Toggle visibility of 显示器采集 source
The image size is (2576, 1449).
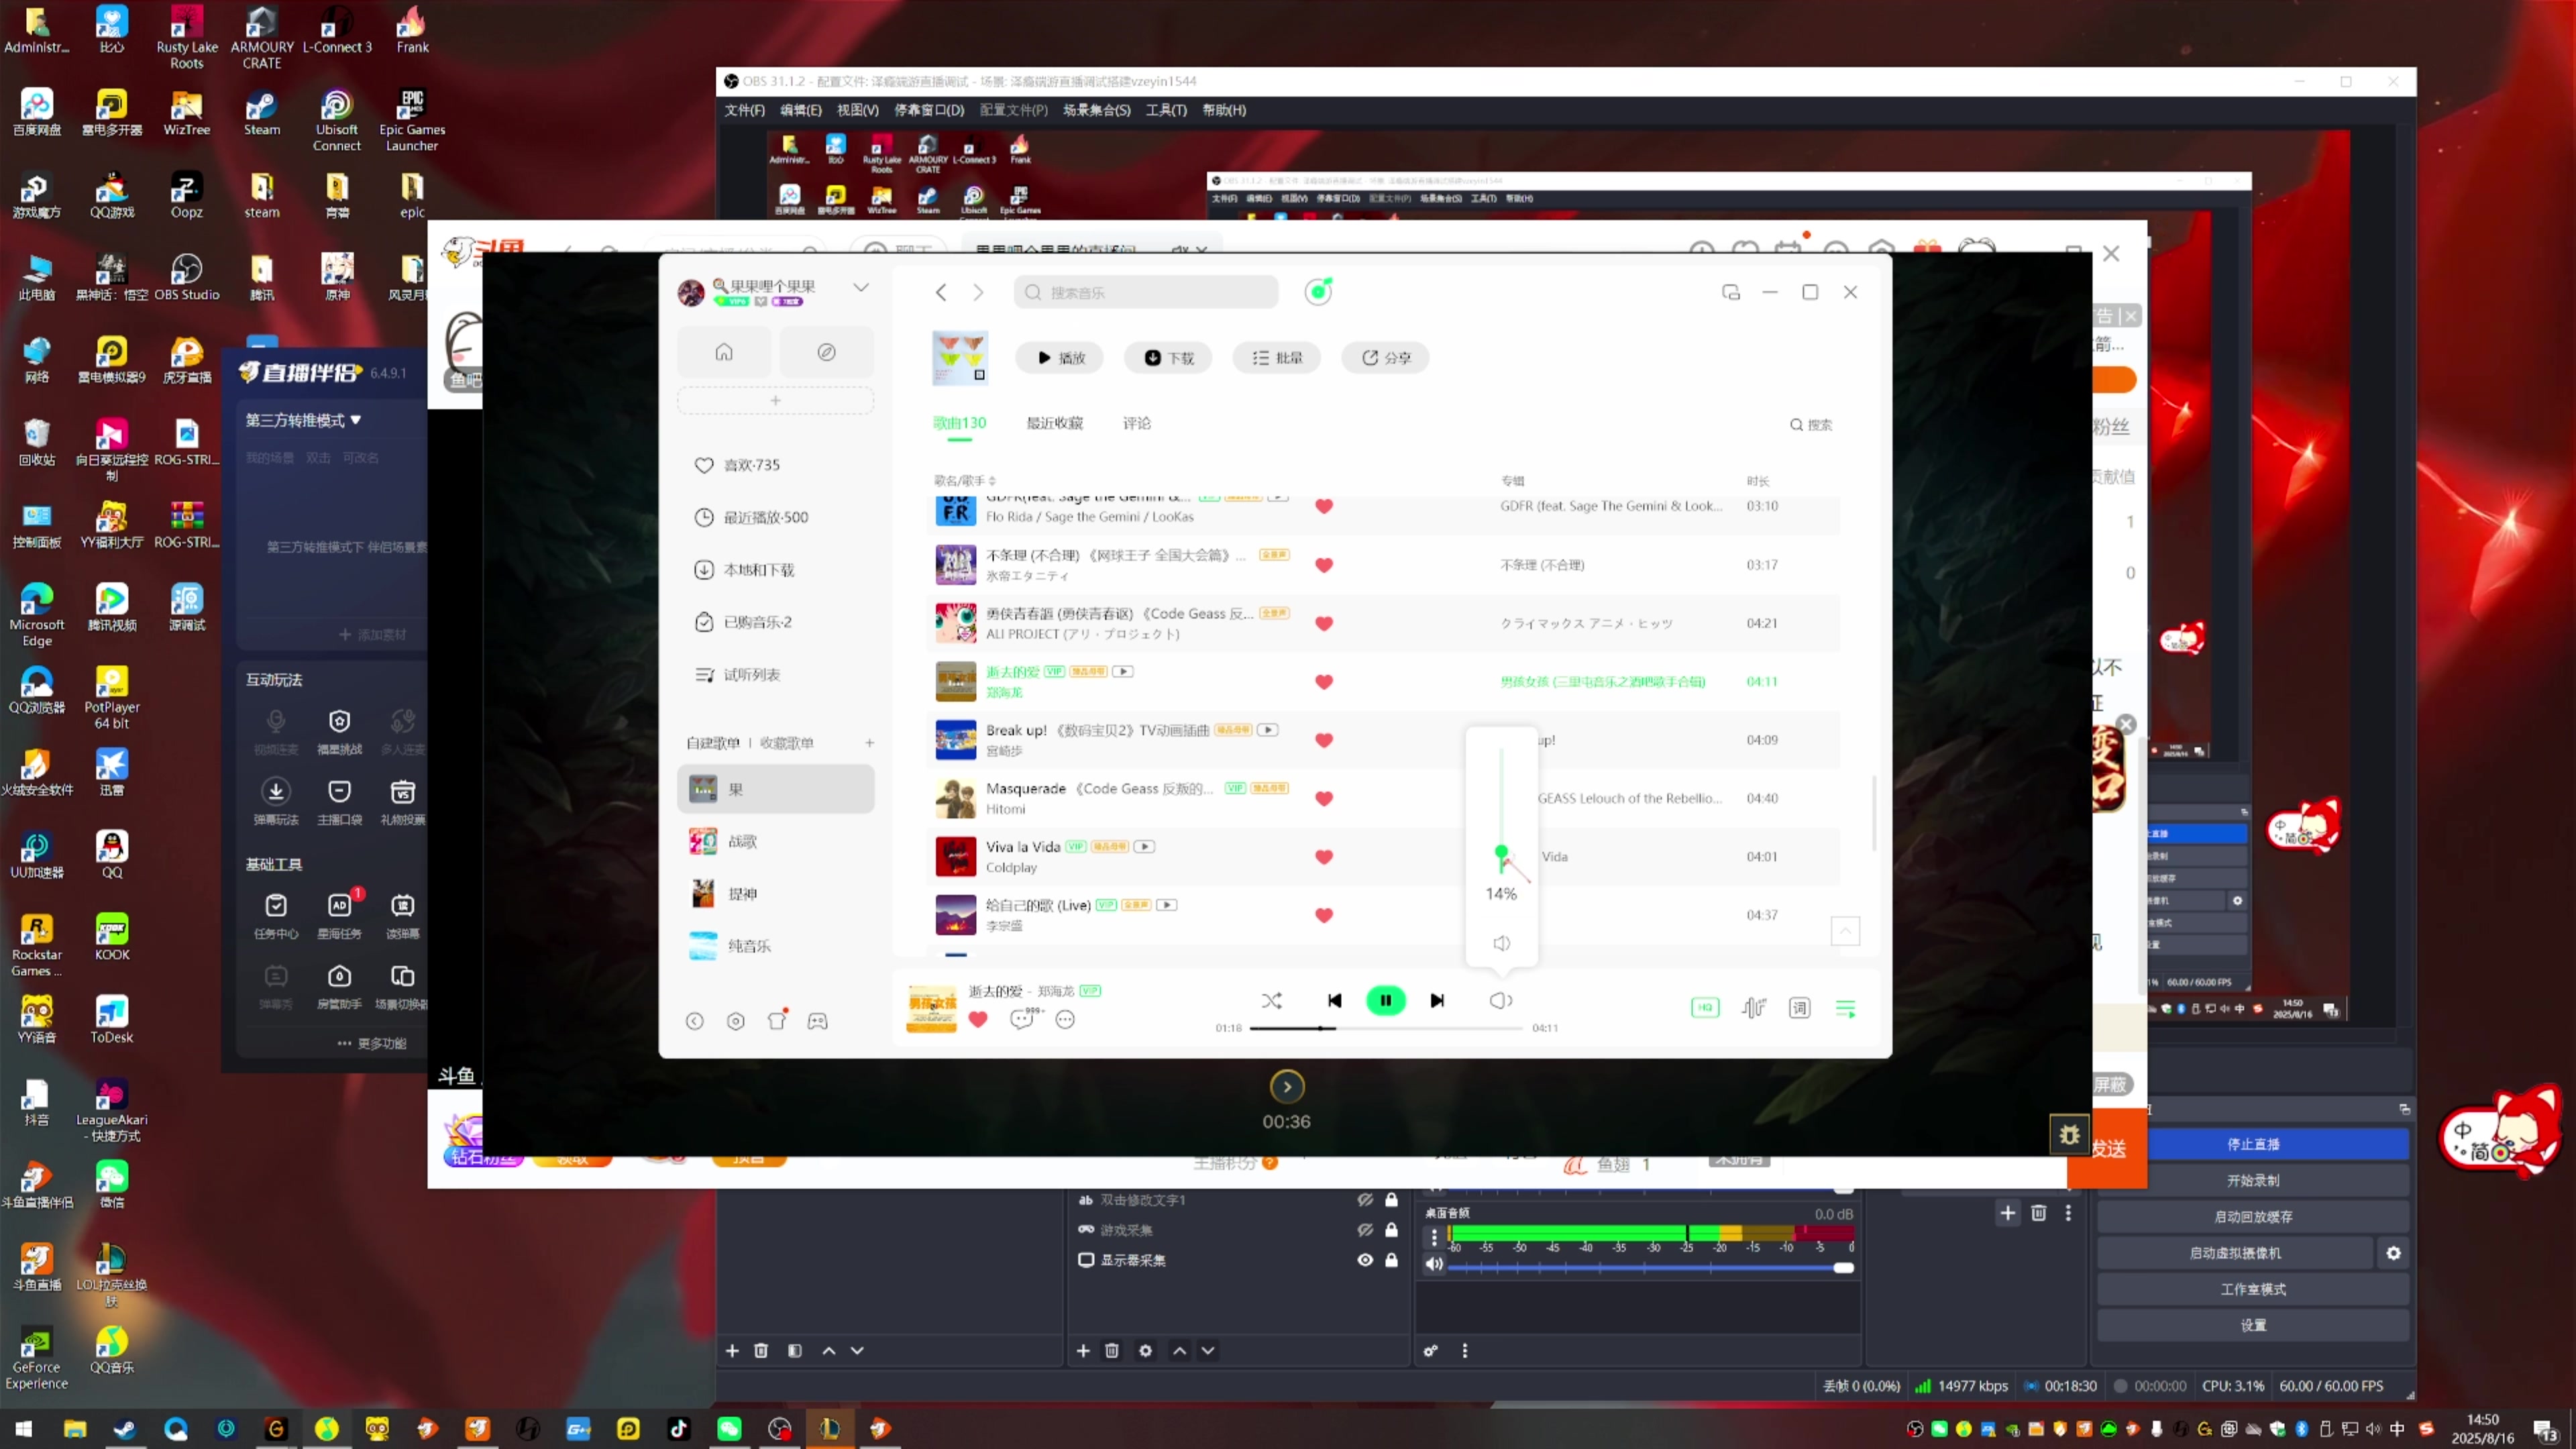coord(1365,1260)
